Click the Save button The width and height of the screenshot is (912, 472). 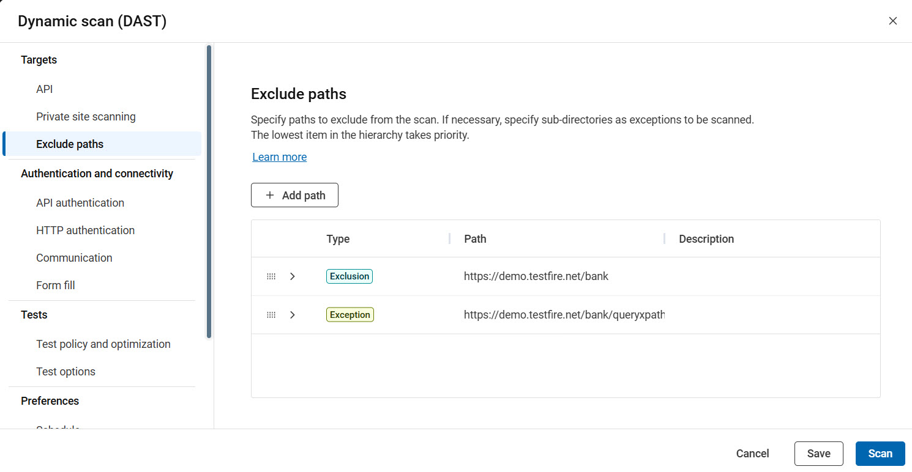[x=818, y=454]
